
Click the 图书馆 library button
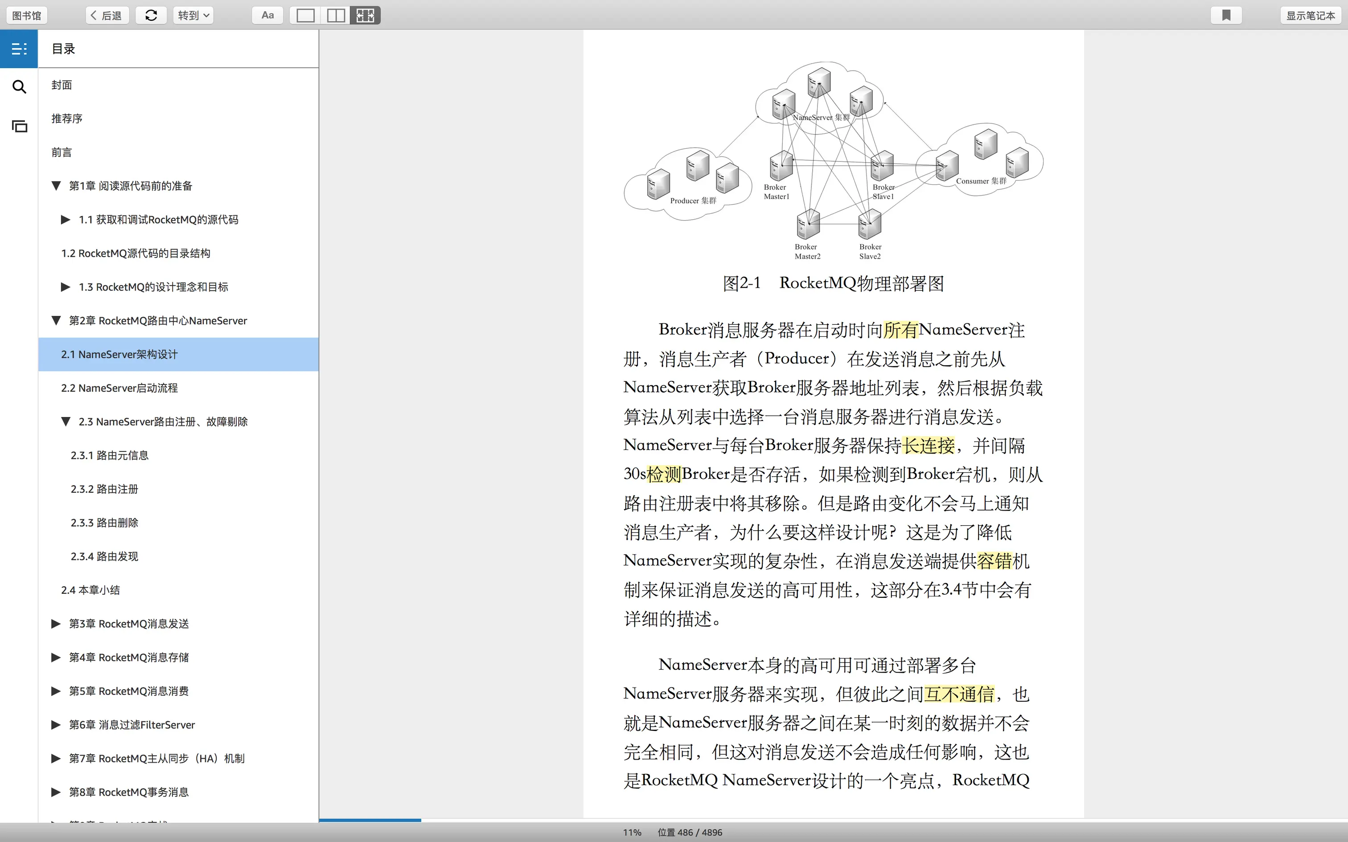(x=27, y=15)
